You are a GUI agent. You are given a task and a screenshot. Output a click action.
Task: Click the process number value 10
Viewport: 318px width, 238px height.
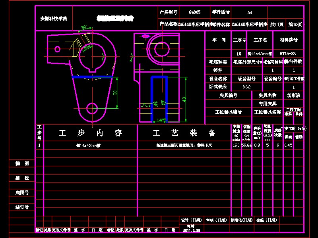239,54
